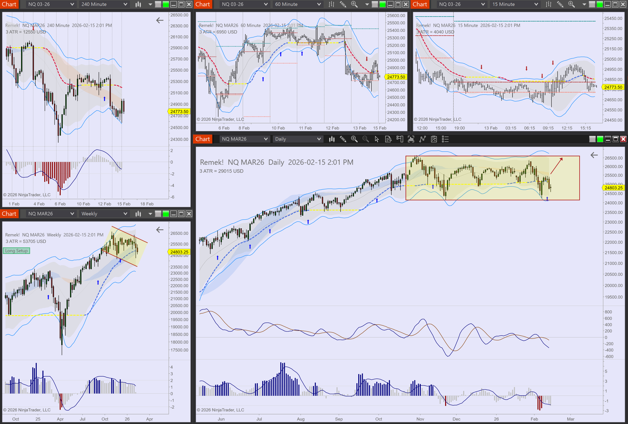Image resolution: width=628 pixels, height=424 pixels.
Task: Click zoom in magnifier on 60 Minute chart
Action: pyautogui.click(x=354, y=4)
